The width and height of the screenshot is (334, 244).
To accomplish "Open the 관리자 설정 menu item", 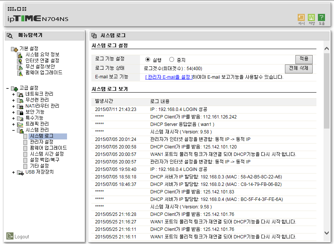I will tap(42, 142).
